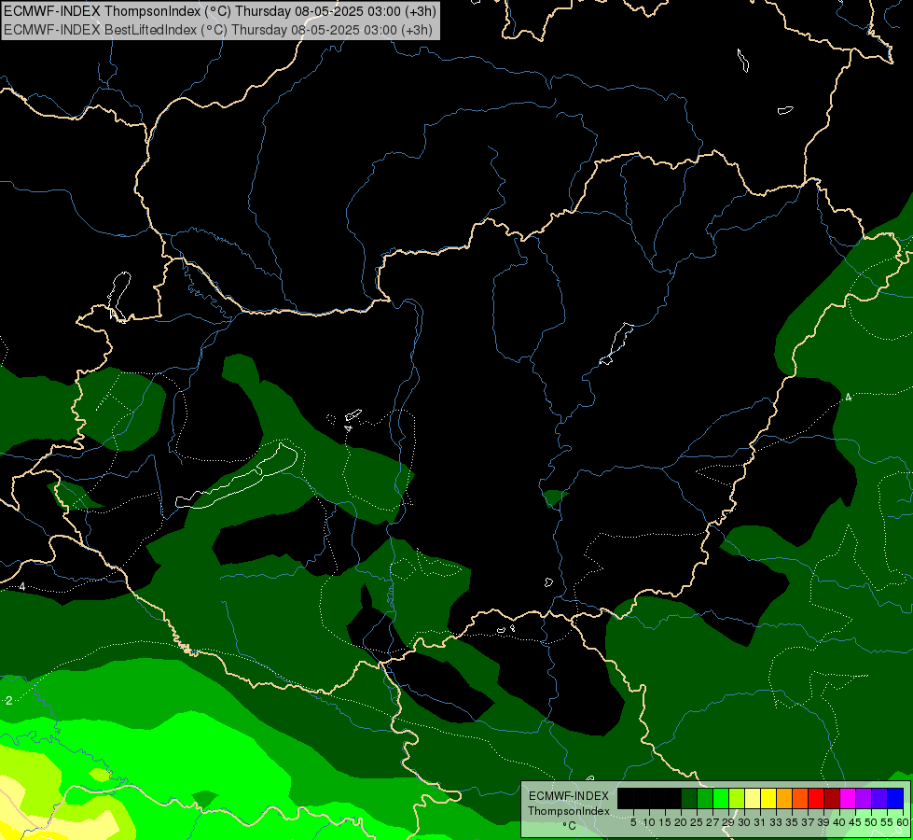Viewport: 913px width, 840px height.
Task: Click the legend tick value 55
Action: (x=887, y=822)
